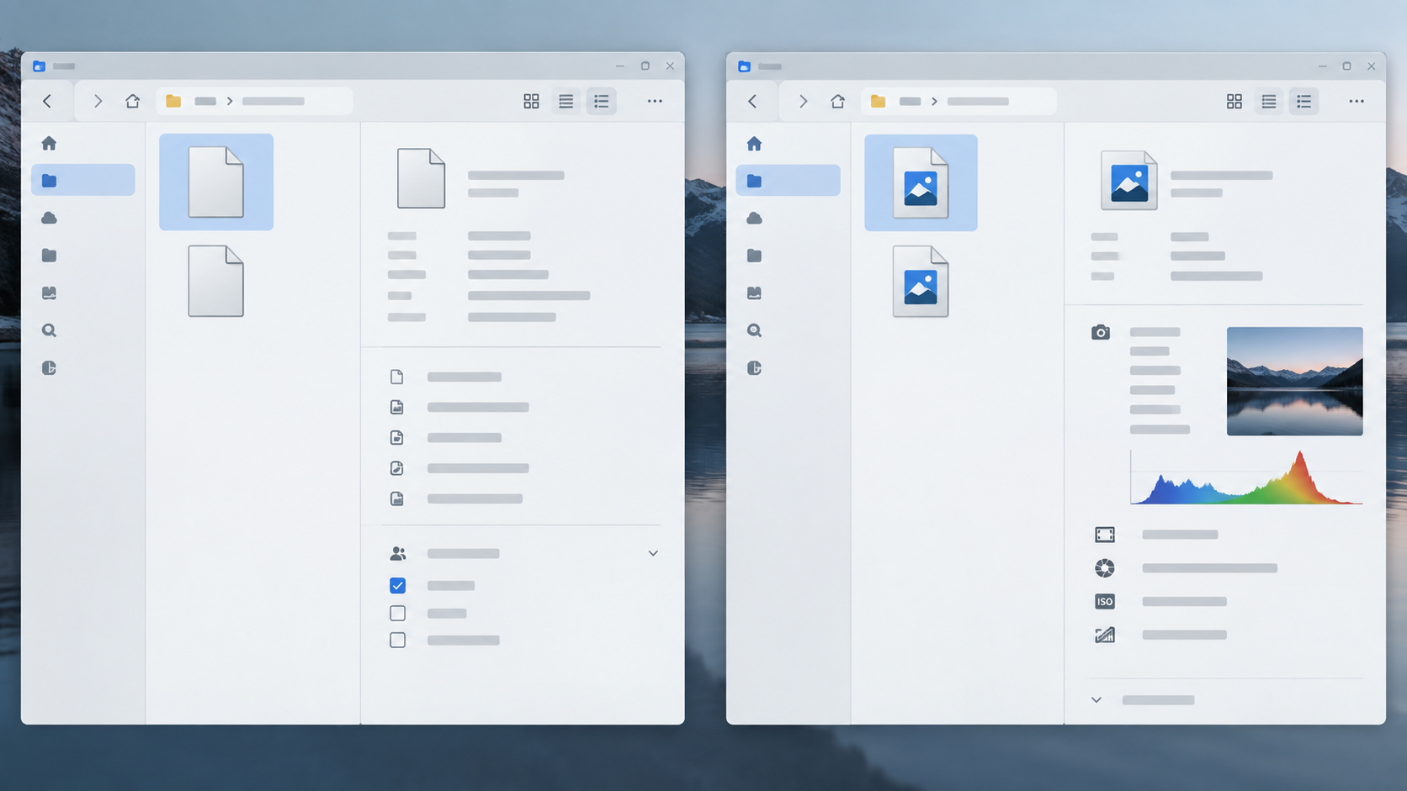Click the left window breadcrumb chevron
This screenshot has width=1407, height=791.
[230, 101]
